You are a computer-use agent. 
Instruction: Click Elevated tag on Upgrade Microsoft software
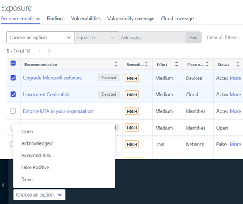click(x=108, y=78)
